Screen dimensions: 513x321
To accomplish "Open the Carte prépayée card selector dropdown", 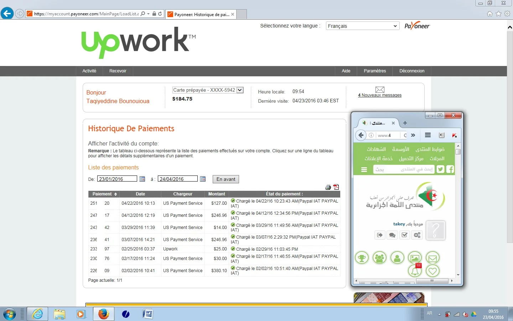I will pos(240,90).
